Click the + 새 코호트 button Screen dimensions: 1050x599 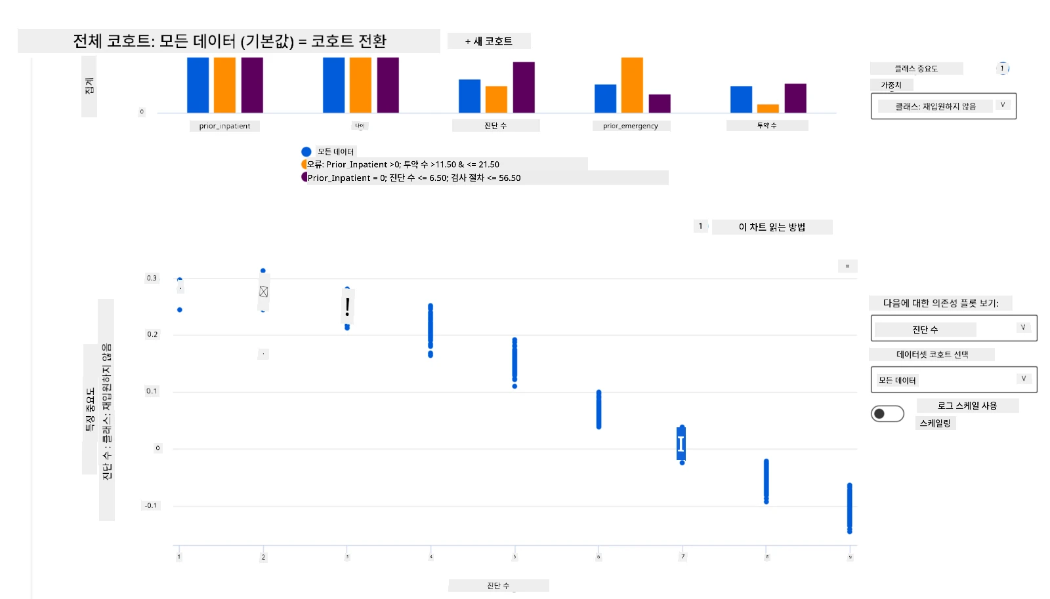(x=489, y=41)
